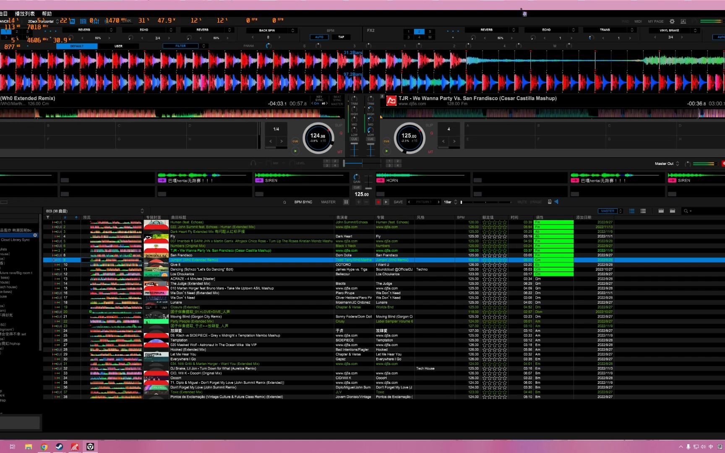725x453 pixels.
Task: Click the TAP tempo button
Action: pos(341,37)
